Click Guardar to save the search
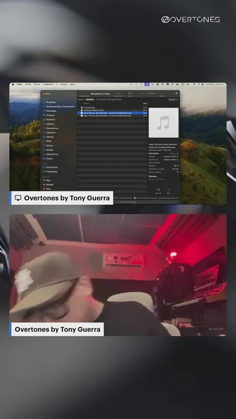The height and width of the screenshot is (419, 236). click(x=171, y=100)
